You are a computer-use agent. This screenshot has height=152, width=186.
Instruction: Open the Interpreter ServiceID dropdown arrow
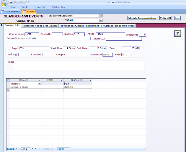[40, 84]
